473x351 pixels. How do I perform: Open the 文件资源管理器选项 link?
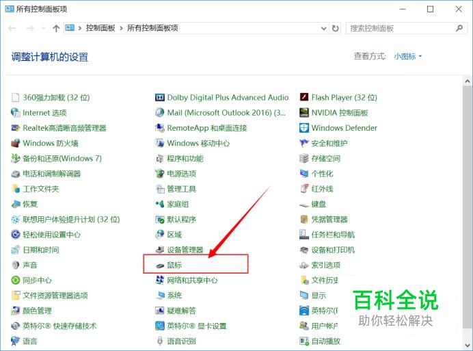(x=55, y=296)
